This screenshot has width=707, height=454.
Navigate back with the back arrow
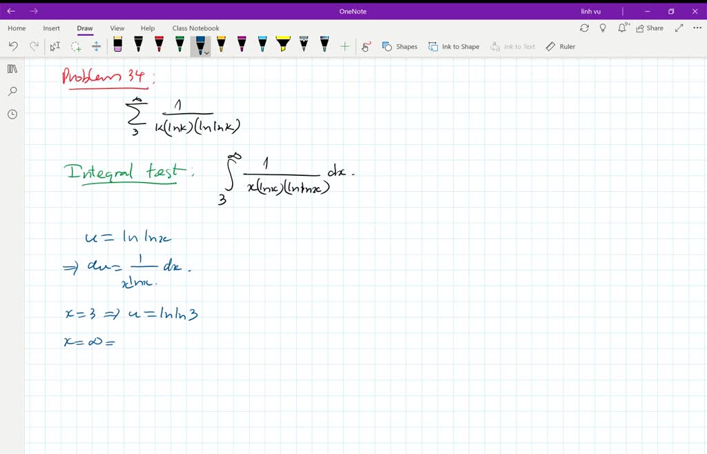(x=10, y=11)
